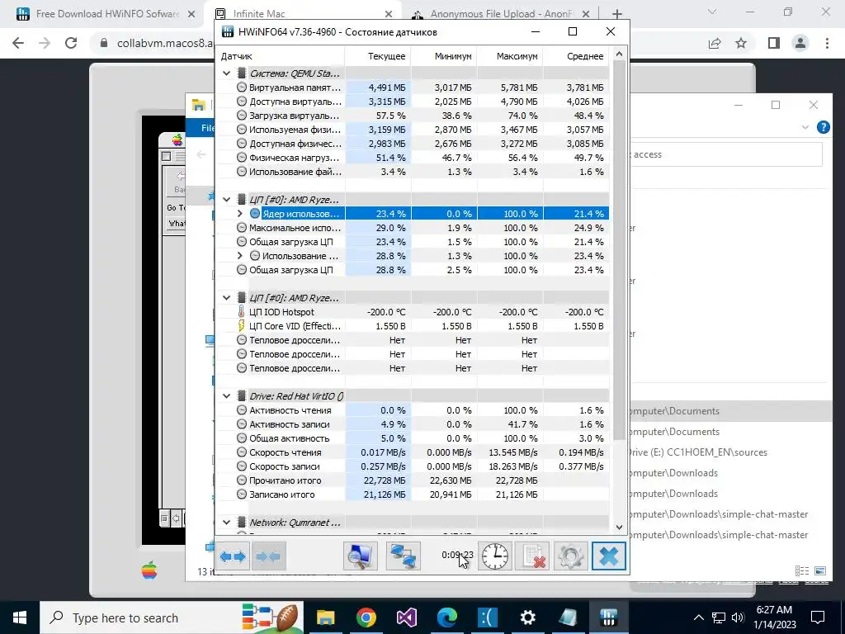Open the Windows Start button
This screenshot has height=634, width=845.
tap(20, 617)
